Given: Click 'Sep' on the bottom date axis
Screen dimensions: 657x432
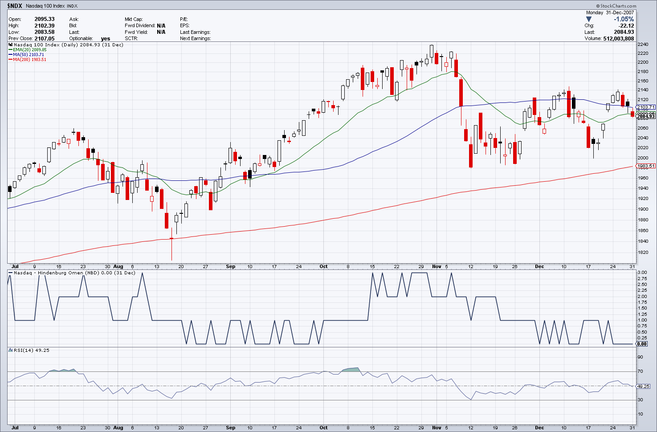Looking at the screenshot, I should (230, 428).
